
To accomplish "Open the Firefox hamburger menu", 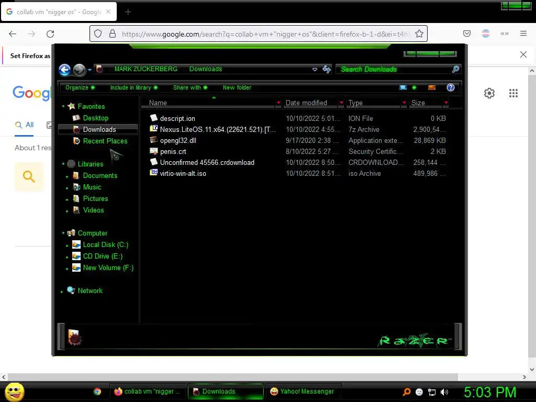I will point(523,33).
